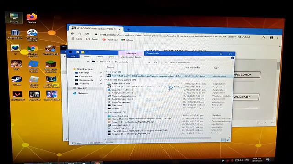293x164 pixels.
Task: Select the Steam desktop icon
Action: pos(16,81)
